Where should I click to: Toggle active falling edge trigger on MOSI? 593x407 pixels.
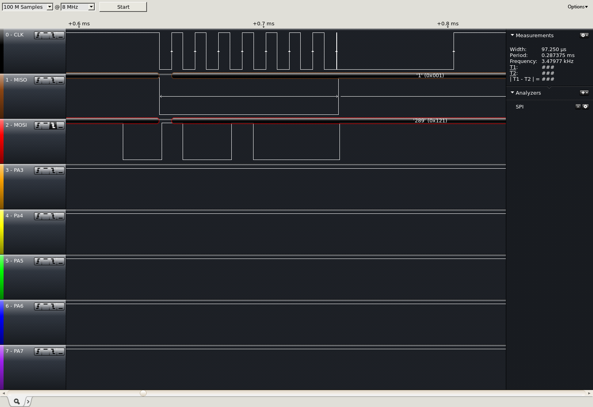pyautogui.click(x=53, y=126)
